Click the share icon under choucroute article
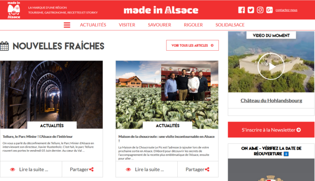 click(207, 169)
